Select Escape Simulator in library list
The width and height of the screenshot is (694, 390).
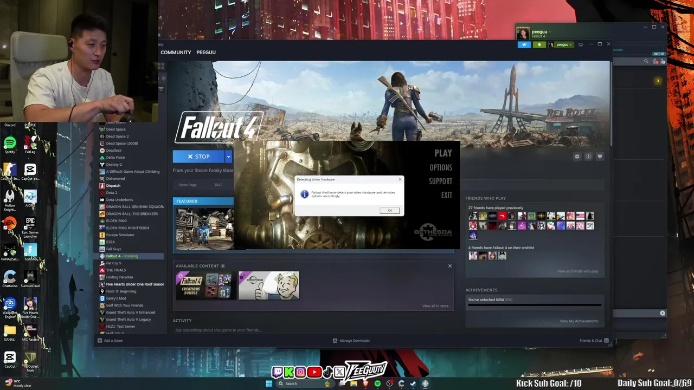click(120, 235)
